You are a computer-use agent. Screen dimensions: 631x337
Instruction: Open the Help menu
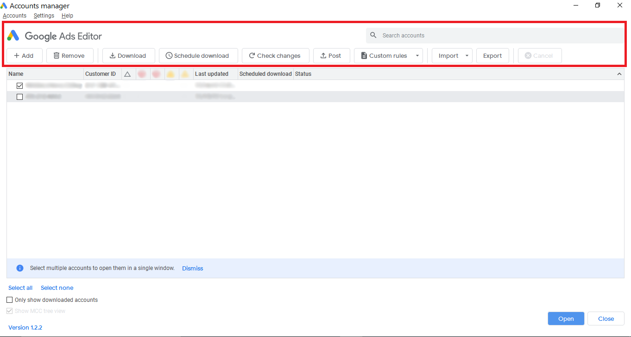(x=67, y=16)
